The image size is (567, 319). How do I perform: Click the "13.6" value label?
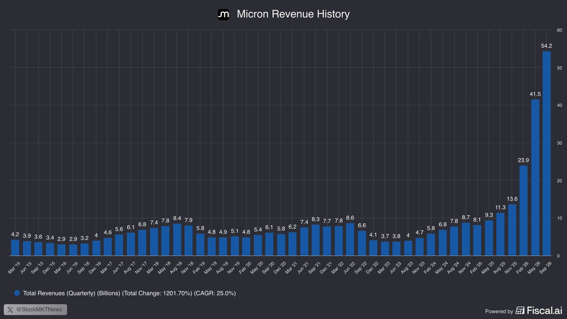point(512,199)
